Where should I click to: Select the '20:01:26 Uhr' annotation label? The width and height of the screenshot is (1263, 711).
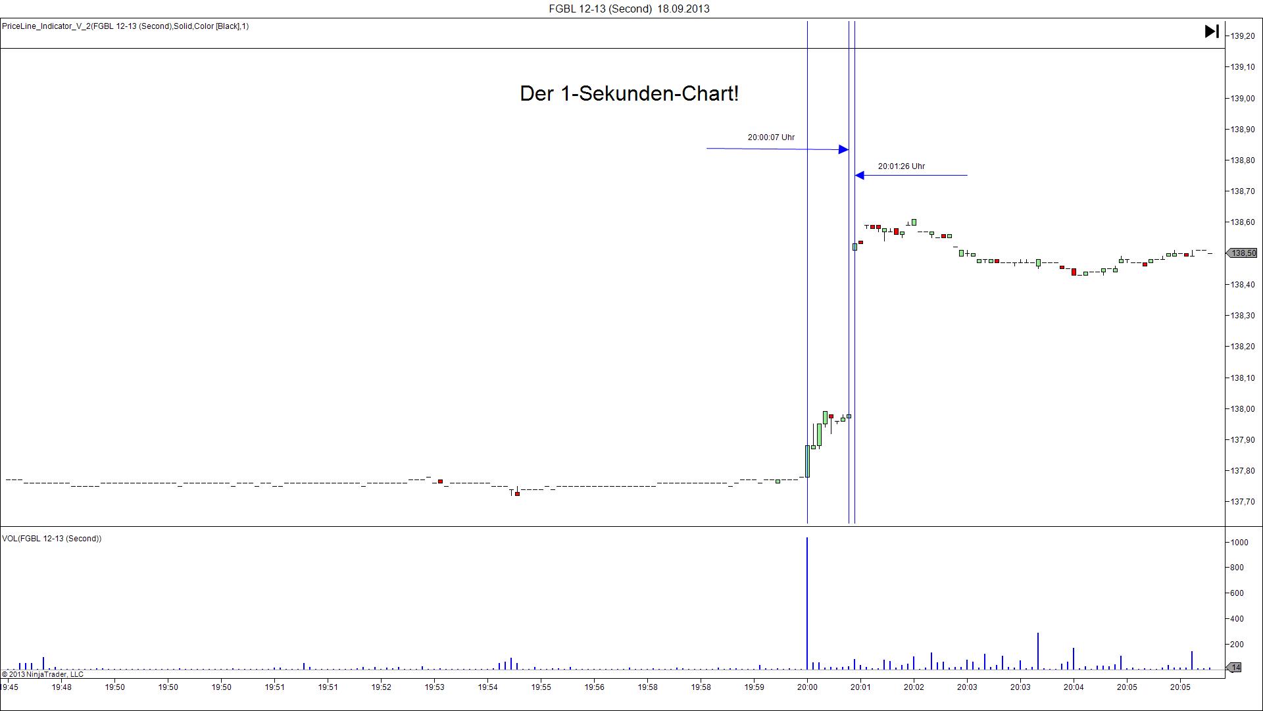[x=901, y=166]
